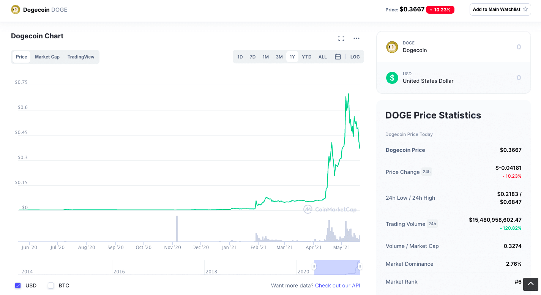Select the 1Y time range
The image size is (541, 295).
point(292,57)
